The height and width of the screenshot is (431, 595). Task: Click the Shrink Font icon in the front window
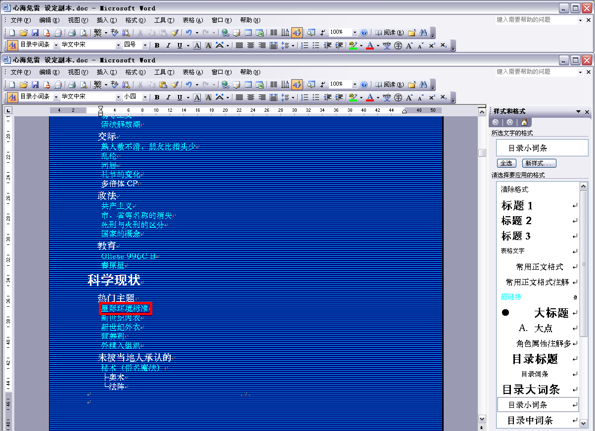point(421,97)
